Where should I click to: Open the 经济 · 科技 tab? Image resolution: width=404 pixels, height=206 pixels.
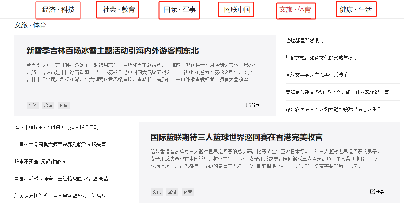click(58, 10)
